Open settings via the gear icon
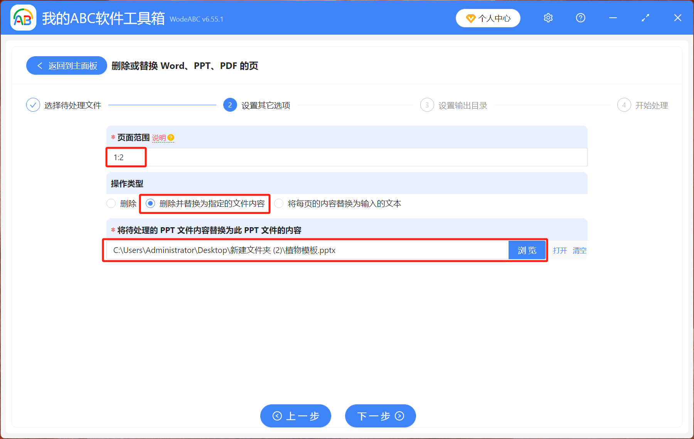This screenshot has height=439, width=694. pos(548,18)
